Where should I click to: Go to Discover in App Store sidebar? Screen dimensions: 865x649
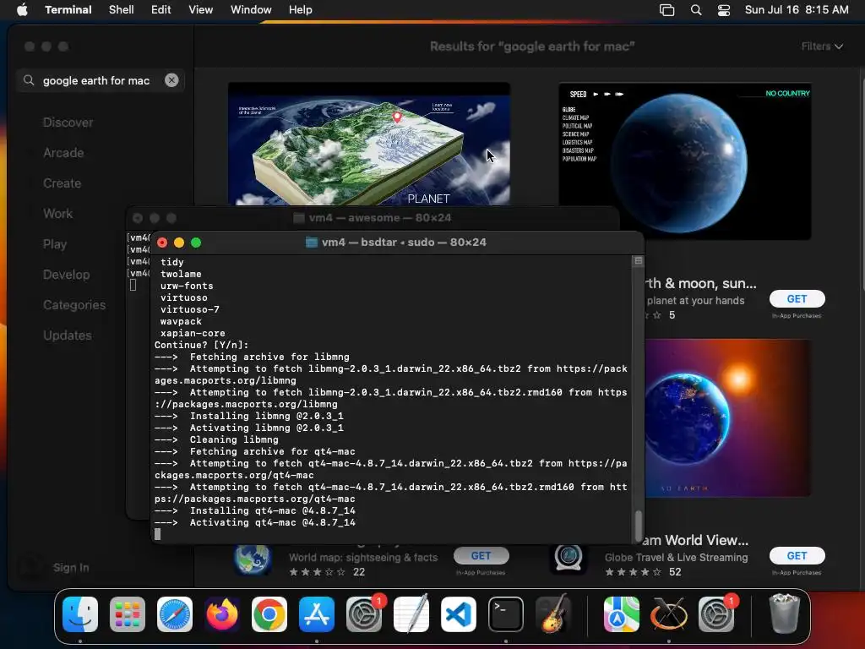click(x=68, y=123)
